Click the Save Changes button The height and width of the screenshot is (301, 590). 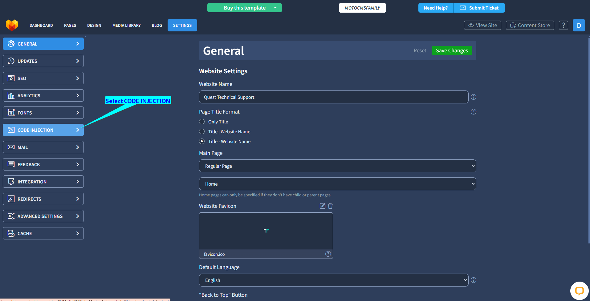(452, 50)
